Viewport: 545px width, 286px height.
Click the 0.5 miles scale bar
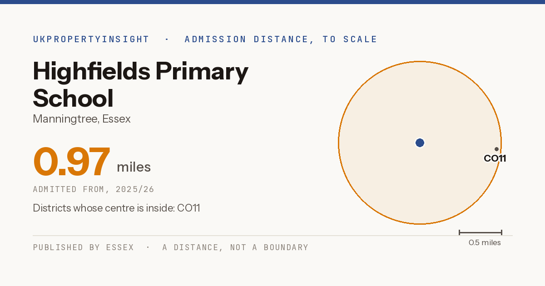(x=481, y=232)
